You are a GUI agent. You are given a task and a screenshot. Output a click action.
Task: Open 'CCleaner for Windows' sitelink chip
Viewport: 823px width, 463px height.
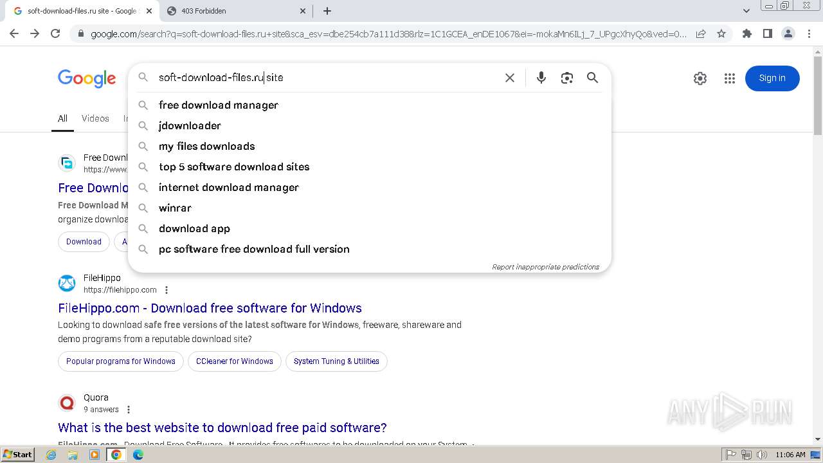[x=235, y=361]
